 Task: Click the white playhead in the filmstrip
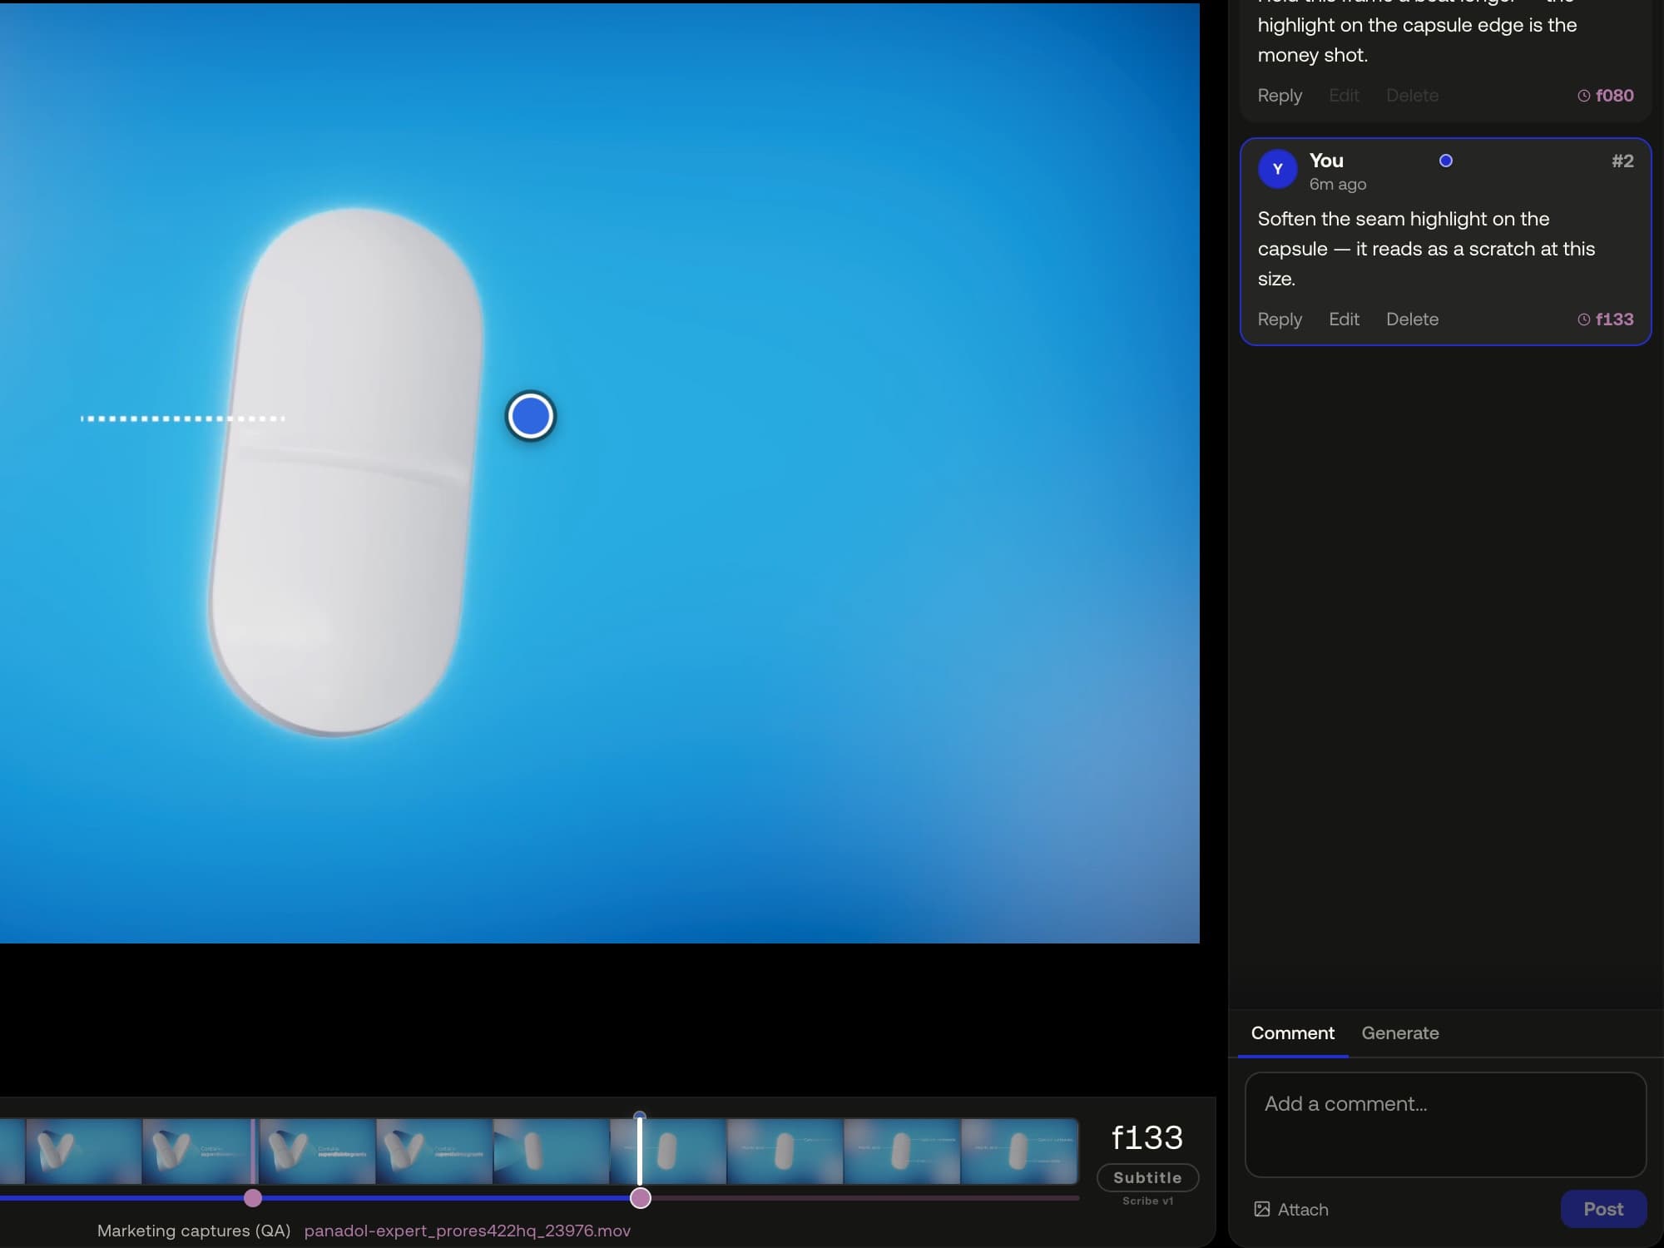coord(640,1150)
